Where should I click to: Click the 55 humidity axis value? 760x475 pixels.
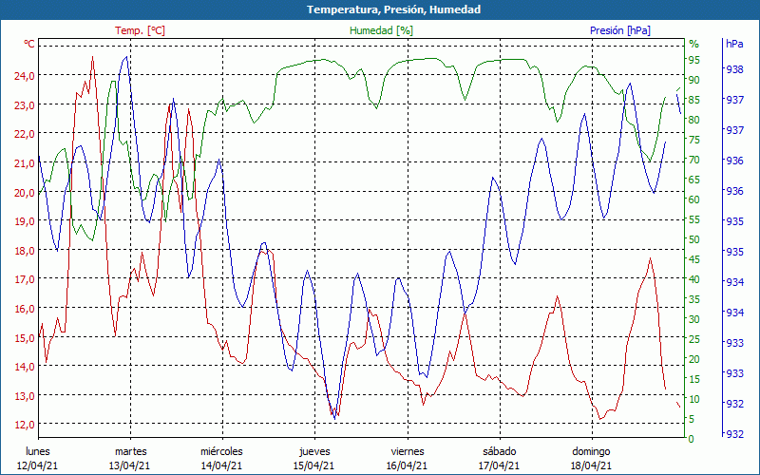tap(694, 219)
